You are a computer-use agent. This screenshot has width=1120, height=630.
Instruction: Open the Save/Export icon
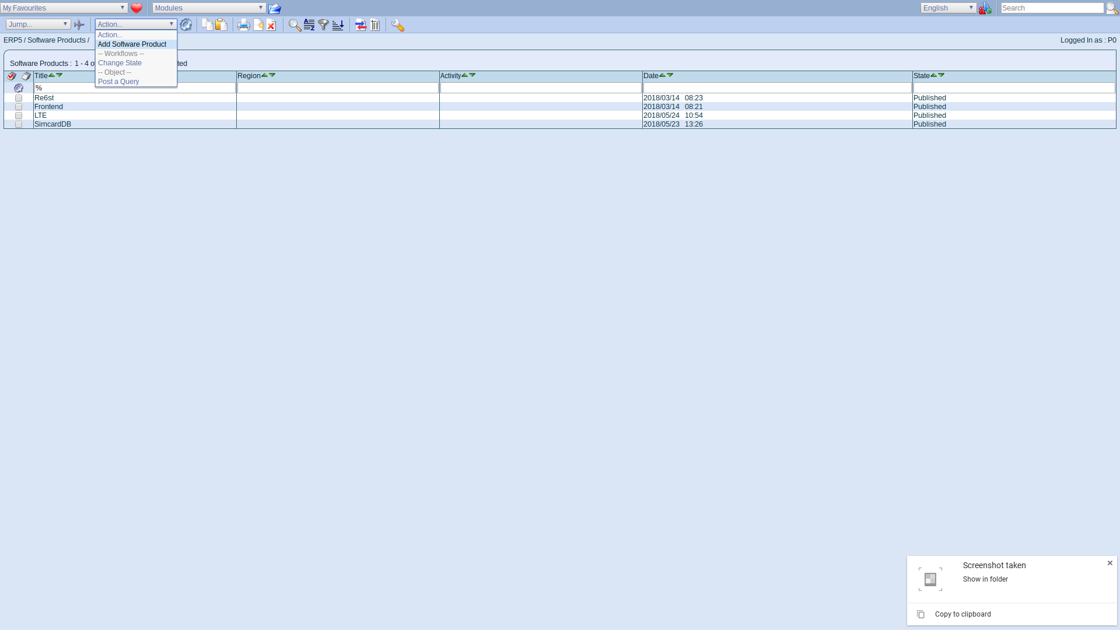pos(360,26)
